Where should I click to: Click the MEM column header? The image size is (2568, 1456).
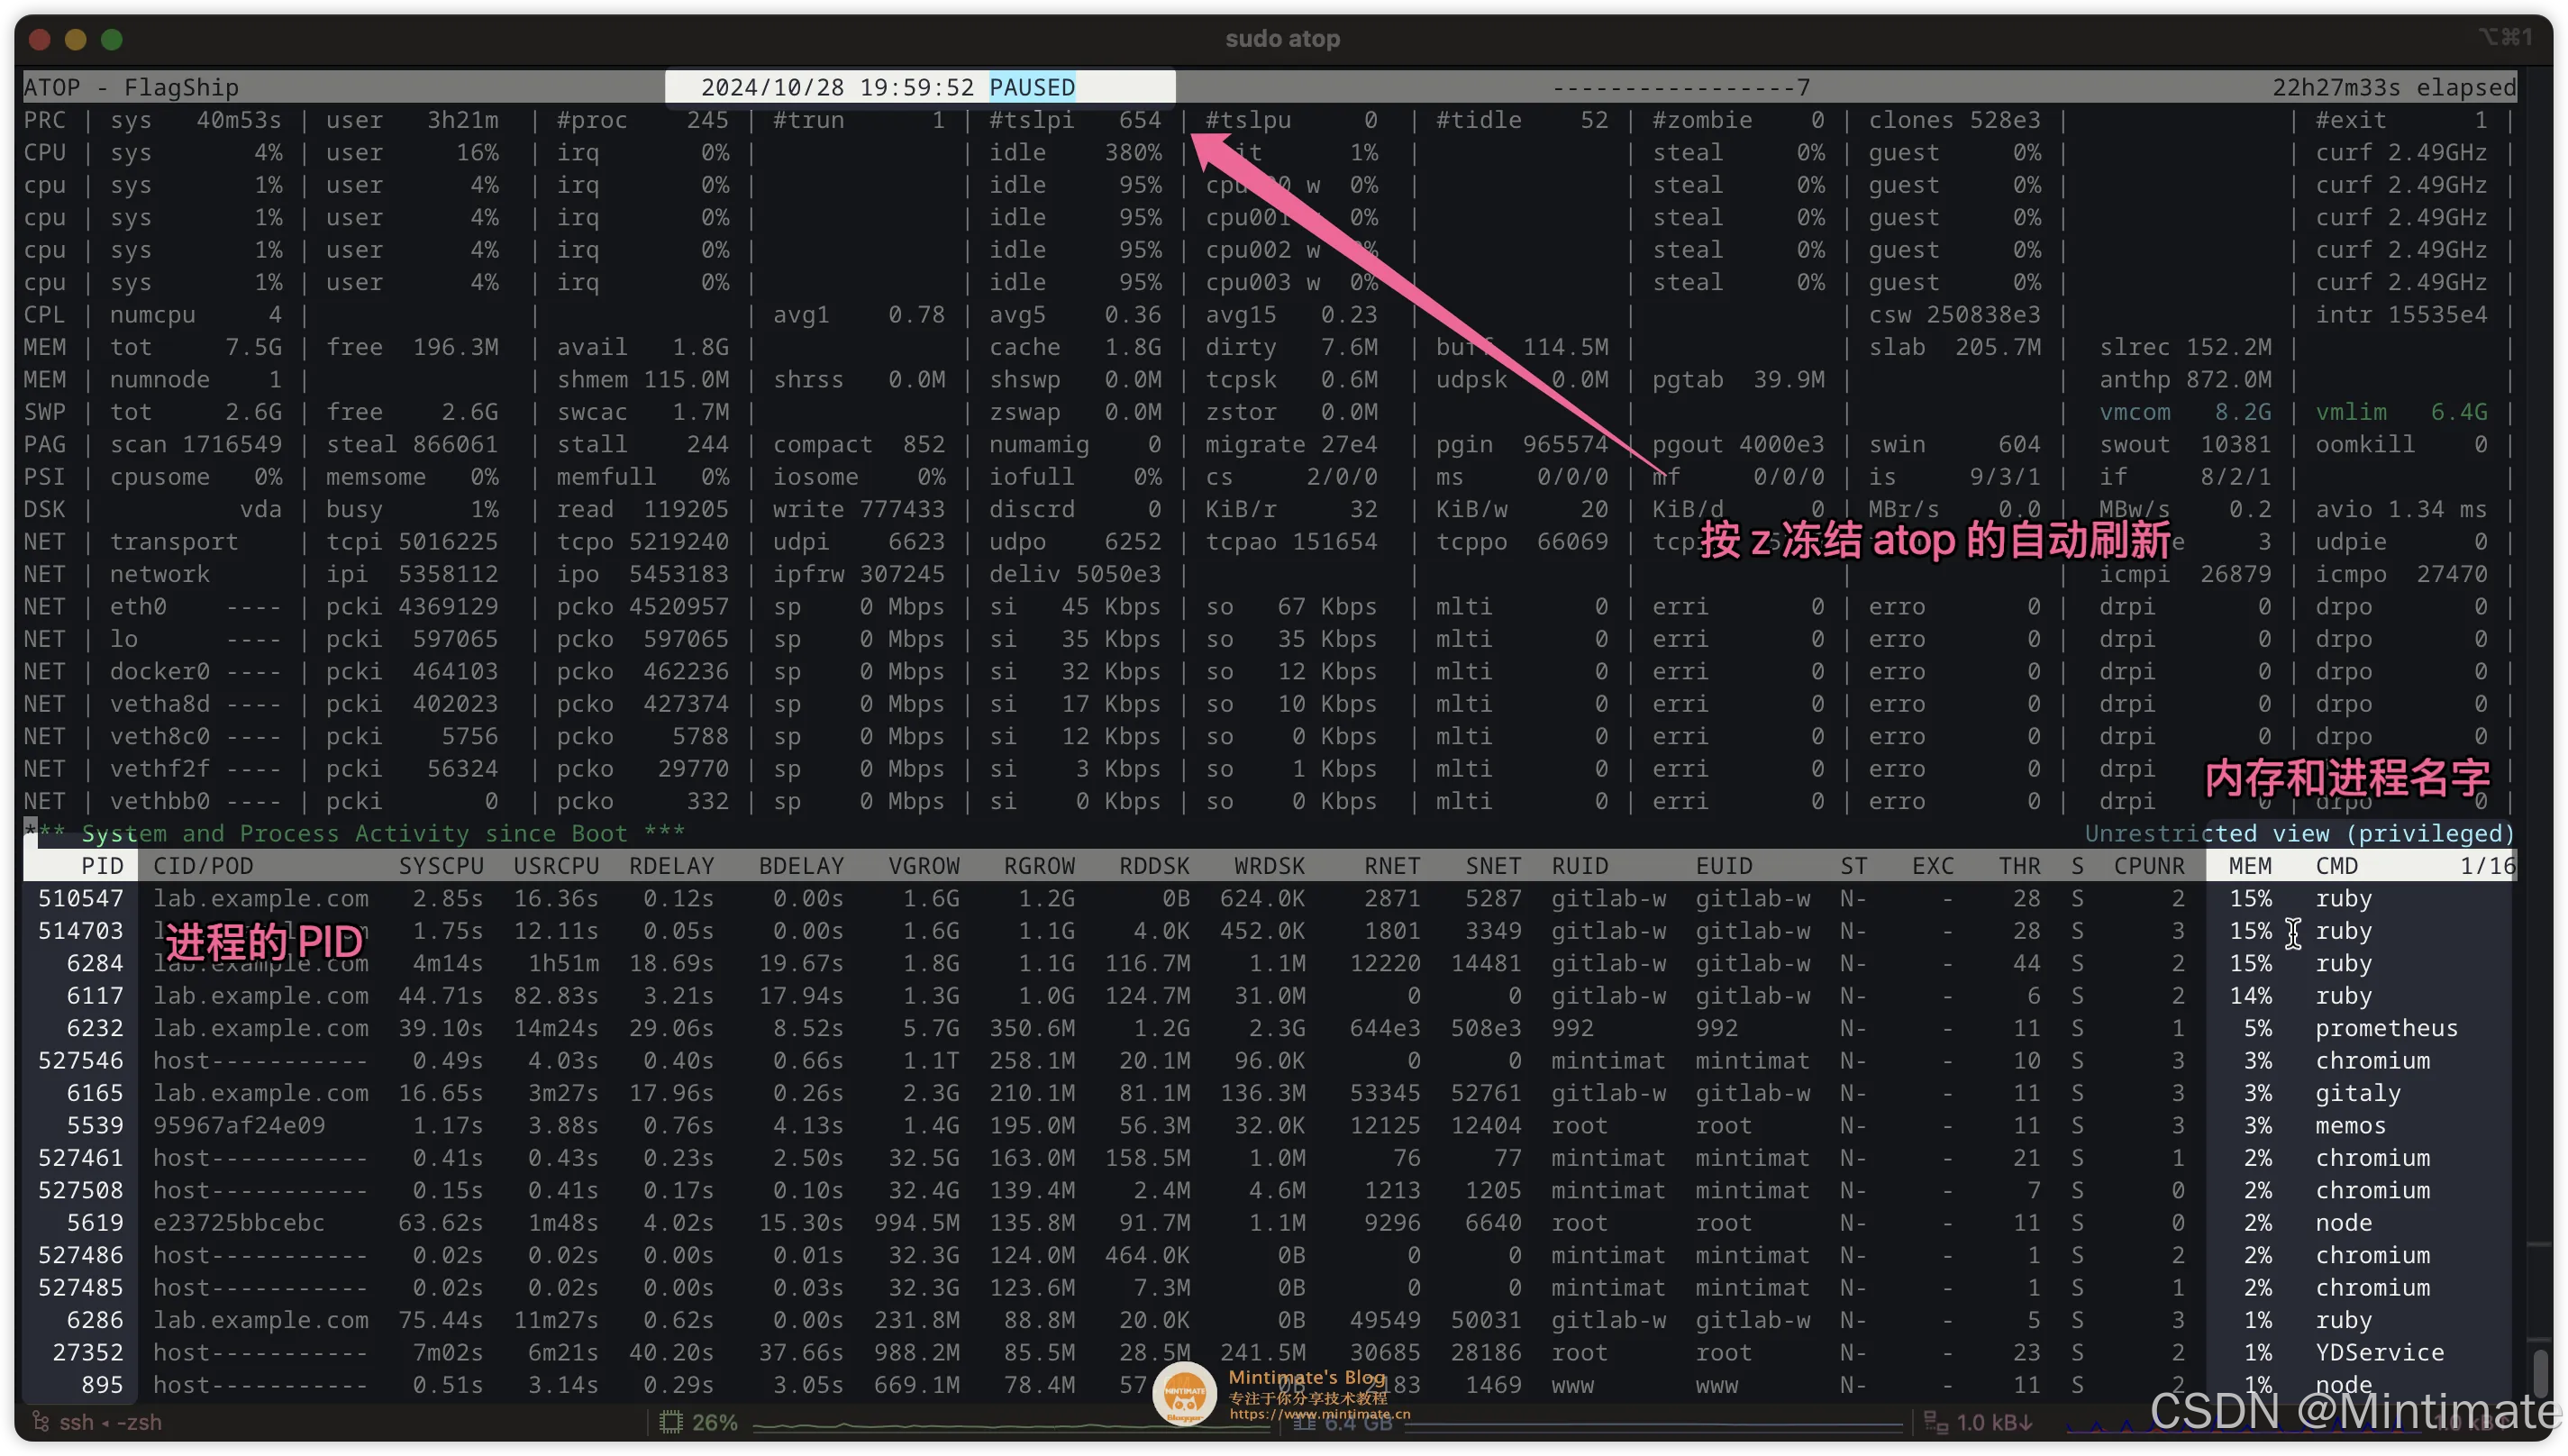[2250, 865]
